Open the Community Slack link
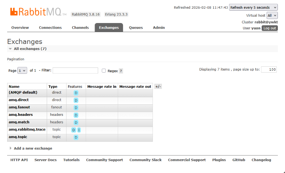285x173 pixels. pos(145,160)
